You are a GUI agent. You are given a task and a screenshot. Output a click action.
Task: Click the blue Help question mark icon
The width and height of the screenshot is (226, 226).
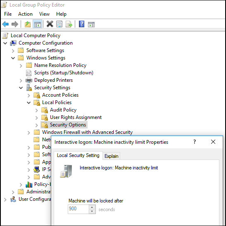pyautogui.click(x=81, y=24)
